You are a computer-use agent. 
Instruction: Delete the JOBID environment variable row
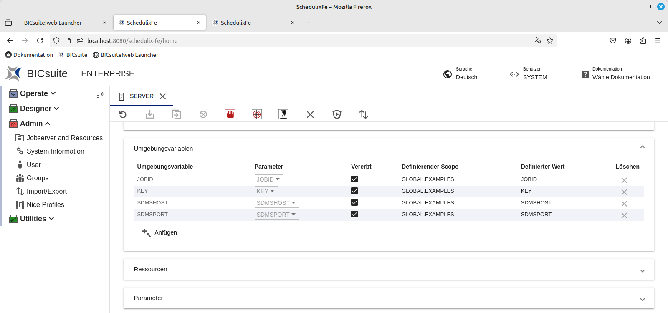point(624,180)
